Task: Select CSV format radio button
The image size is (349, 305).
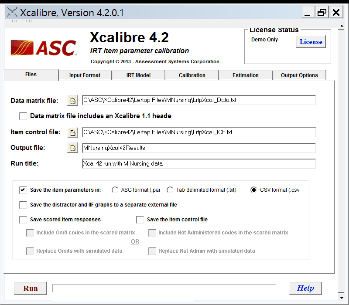Action: (x=253, y=190)
